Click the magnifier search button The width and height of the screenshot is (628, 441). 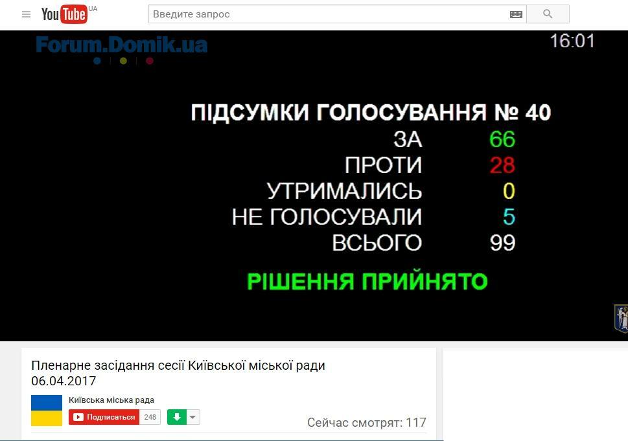(548, 14)
